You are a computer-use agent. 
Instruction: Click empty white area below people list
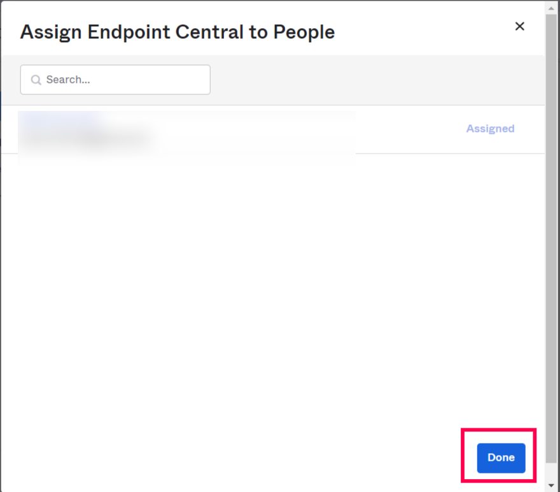[x=255, y=287]
